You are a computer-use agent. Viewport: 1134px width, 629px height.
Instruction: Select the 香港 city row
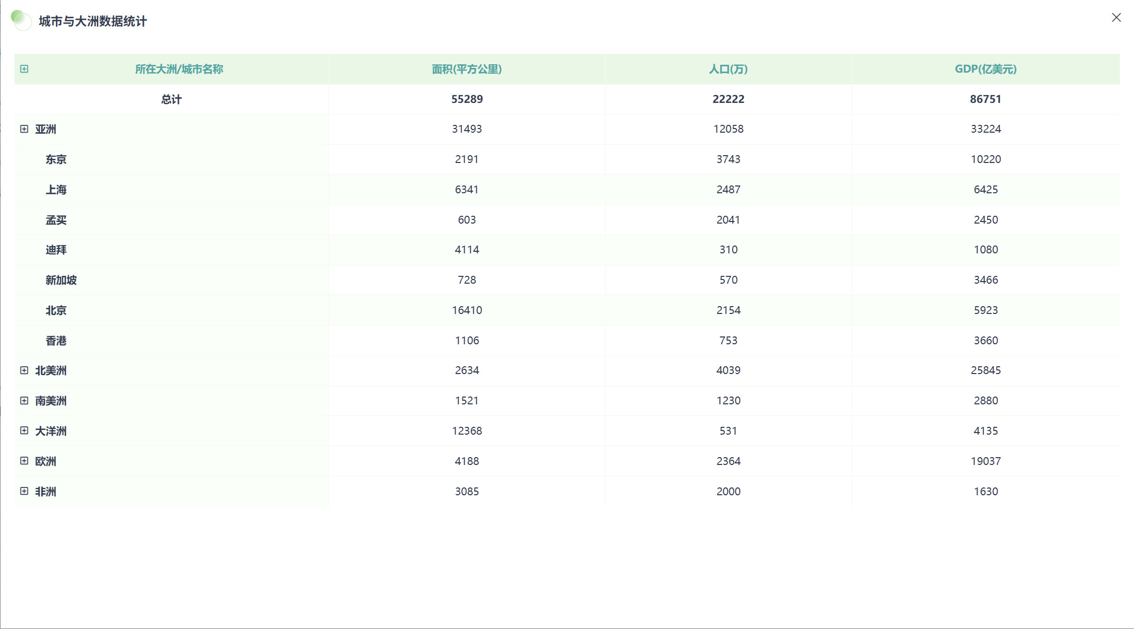[x=56, y=341]
